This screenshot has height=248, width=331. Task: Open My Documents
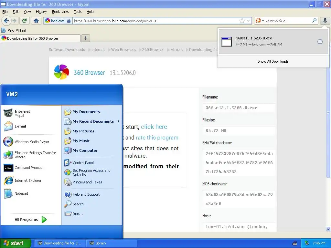pyautogui.click(x=92, y=112)
